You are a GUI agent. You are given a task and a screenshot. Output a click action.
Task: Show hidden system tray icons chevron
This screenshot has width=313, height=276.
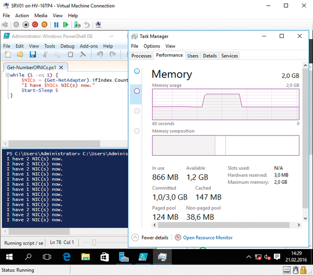pos(249,257)
